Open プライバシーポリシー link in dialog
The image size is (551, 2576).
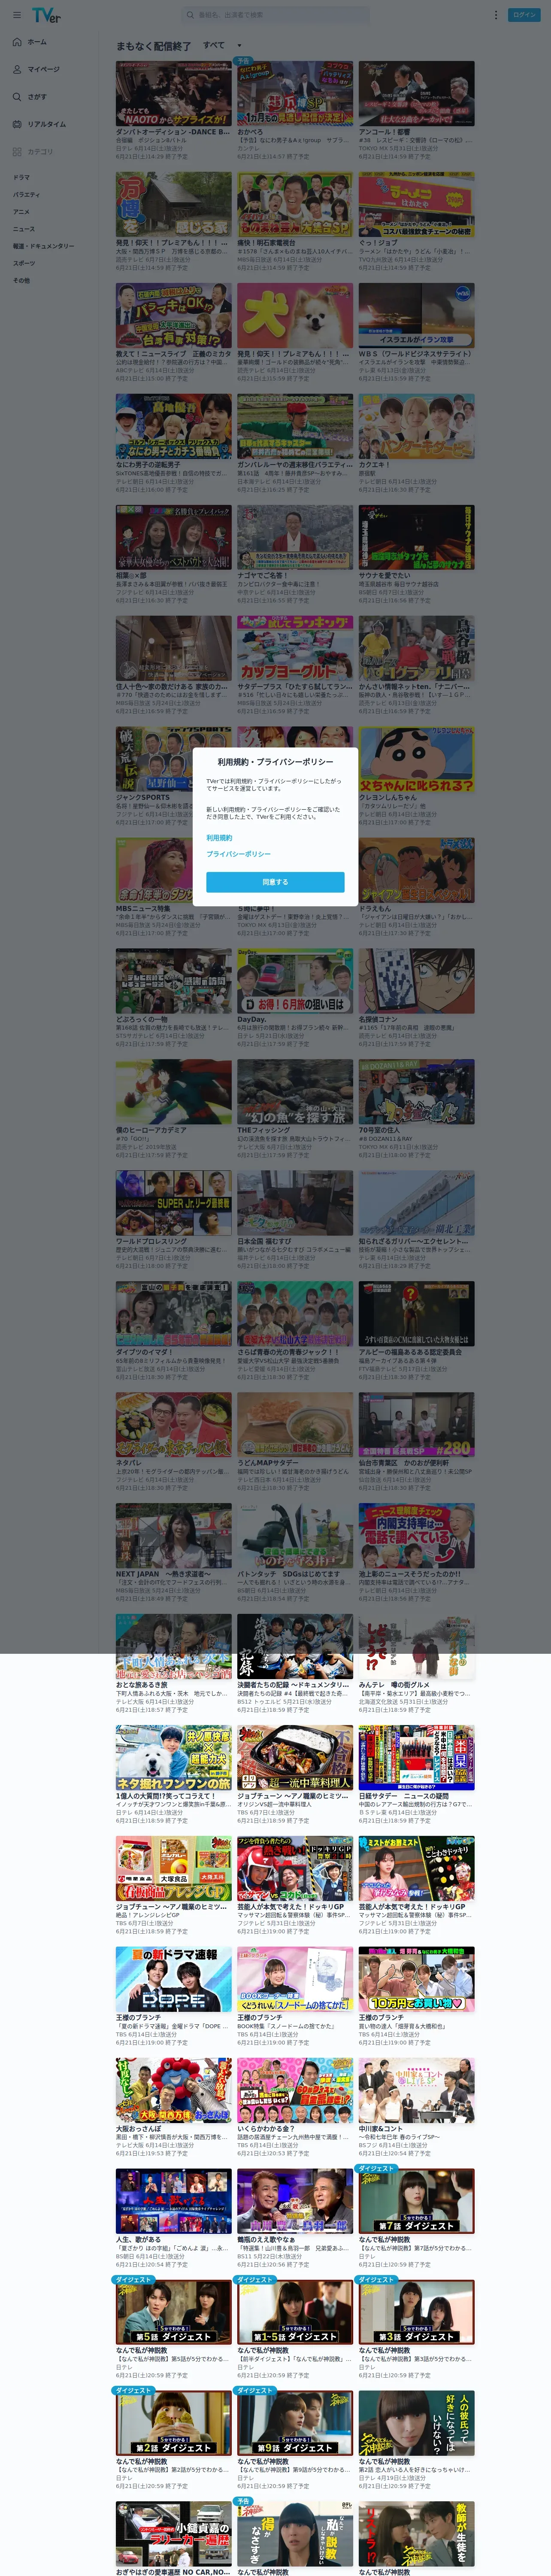click(238, 854)
